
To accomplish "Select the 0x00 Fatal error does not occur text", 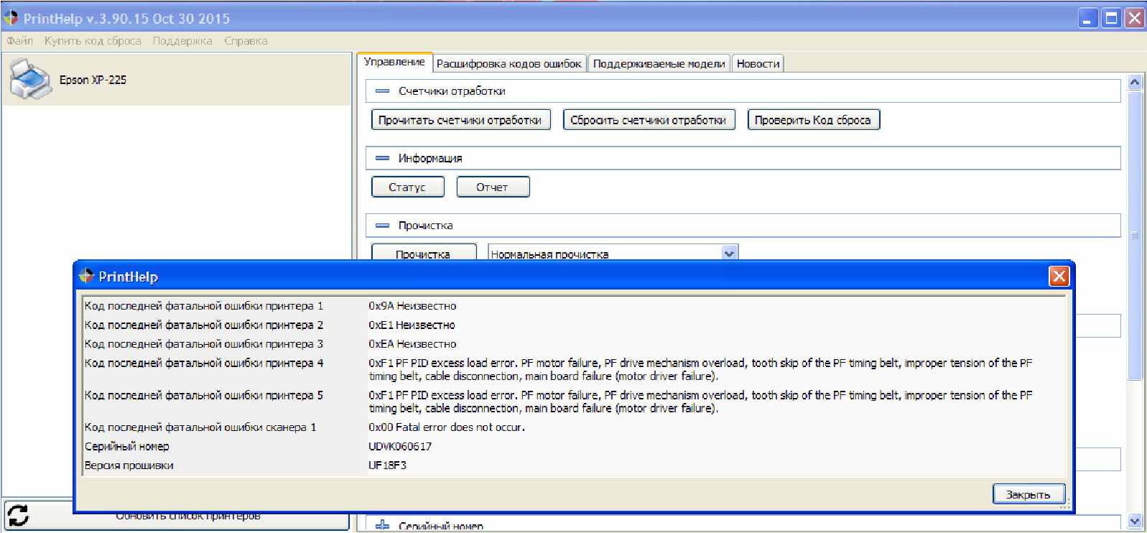I will tap(447, 427).
